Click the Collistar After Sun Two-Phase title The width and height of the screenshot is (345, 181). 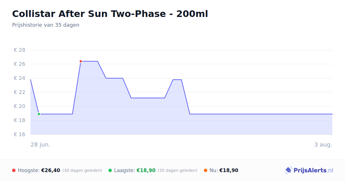(110, 14)
